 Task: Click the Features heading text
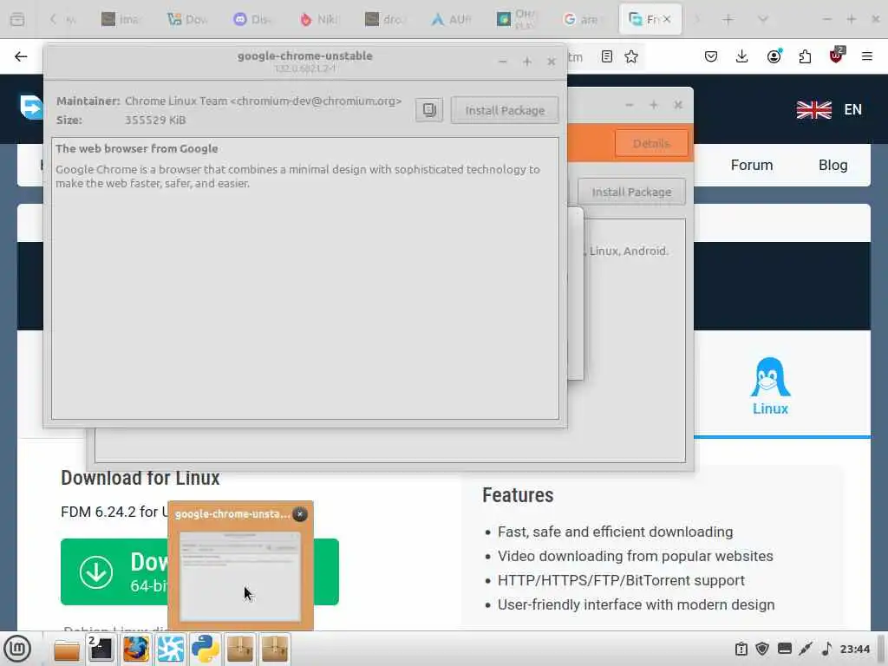tap(518, 495)
